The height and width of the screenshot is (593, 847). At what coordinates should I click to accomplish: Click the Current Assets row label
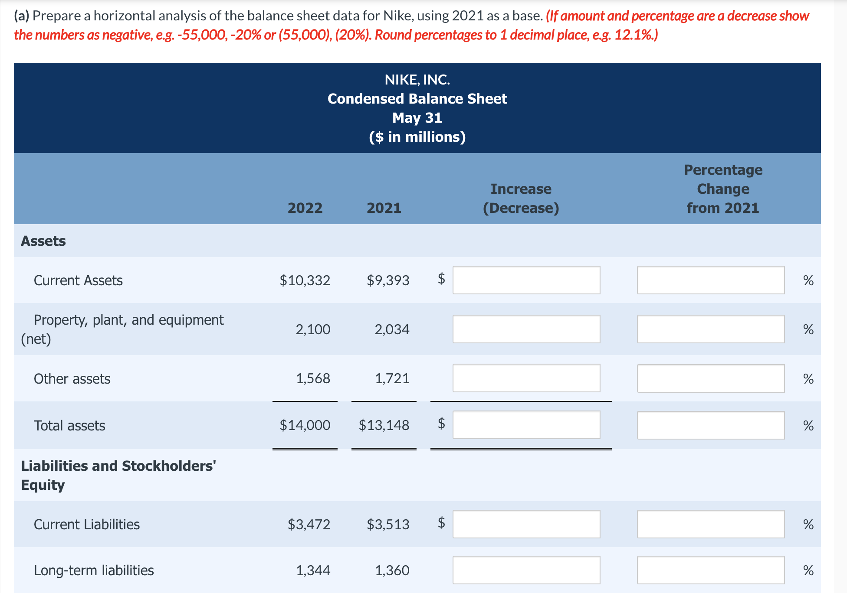[x=78, y=280]
